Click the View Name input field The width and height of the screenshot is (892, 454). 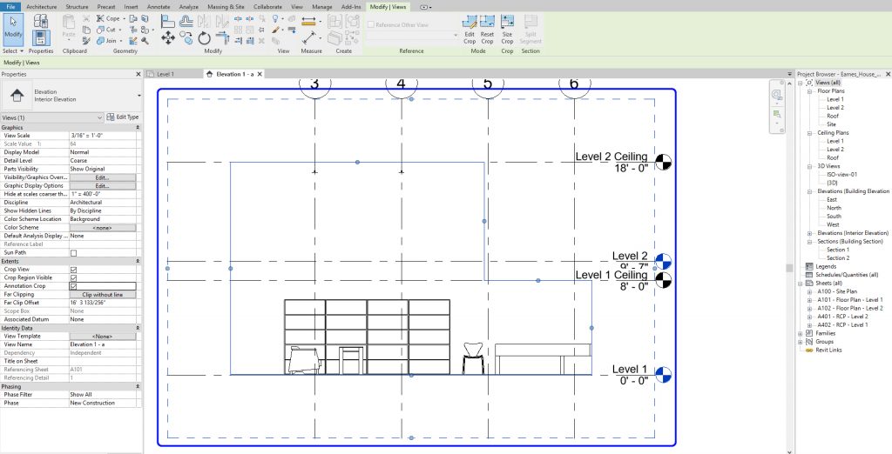(x=102, y=344)
